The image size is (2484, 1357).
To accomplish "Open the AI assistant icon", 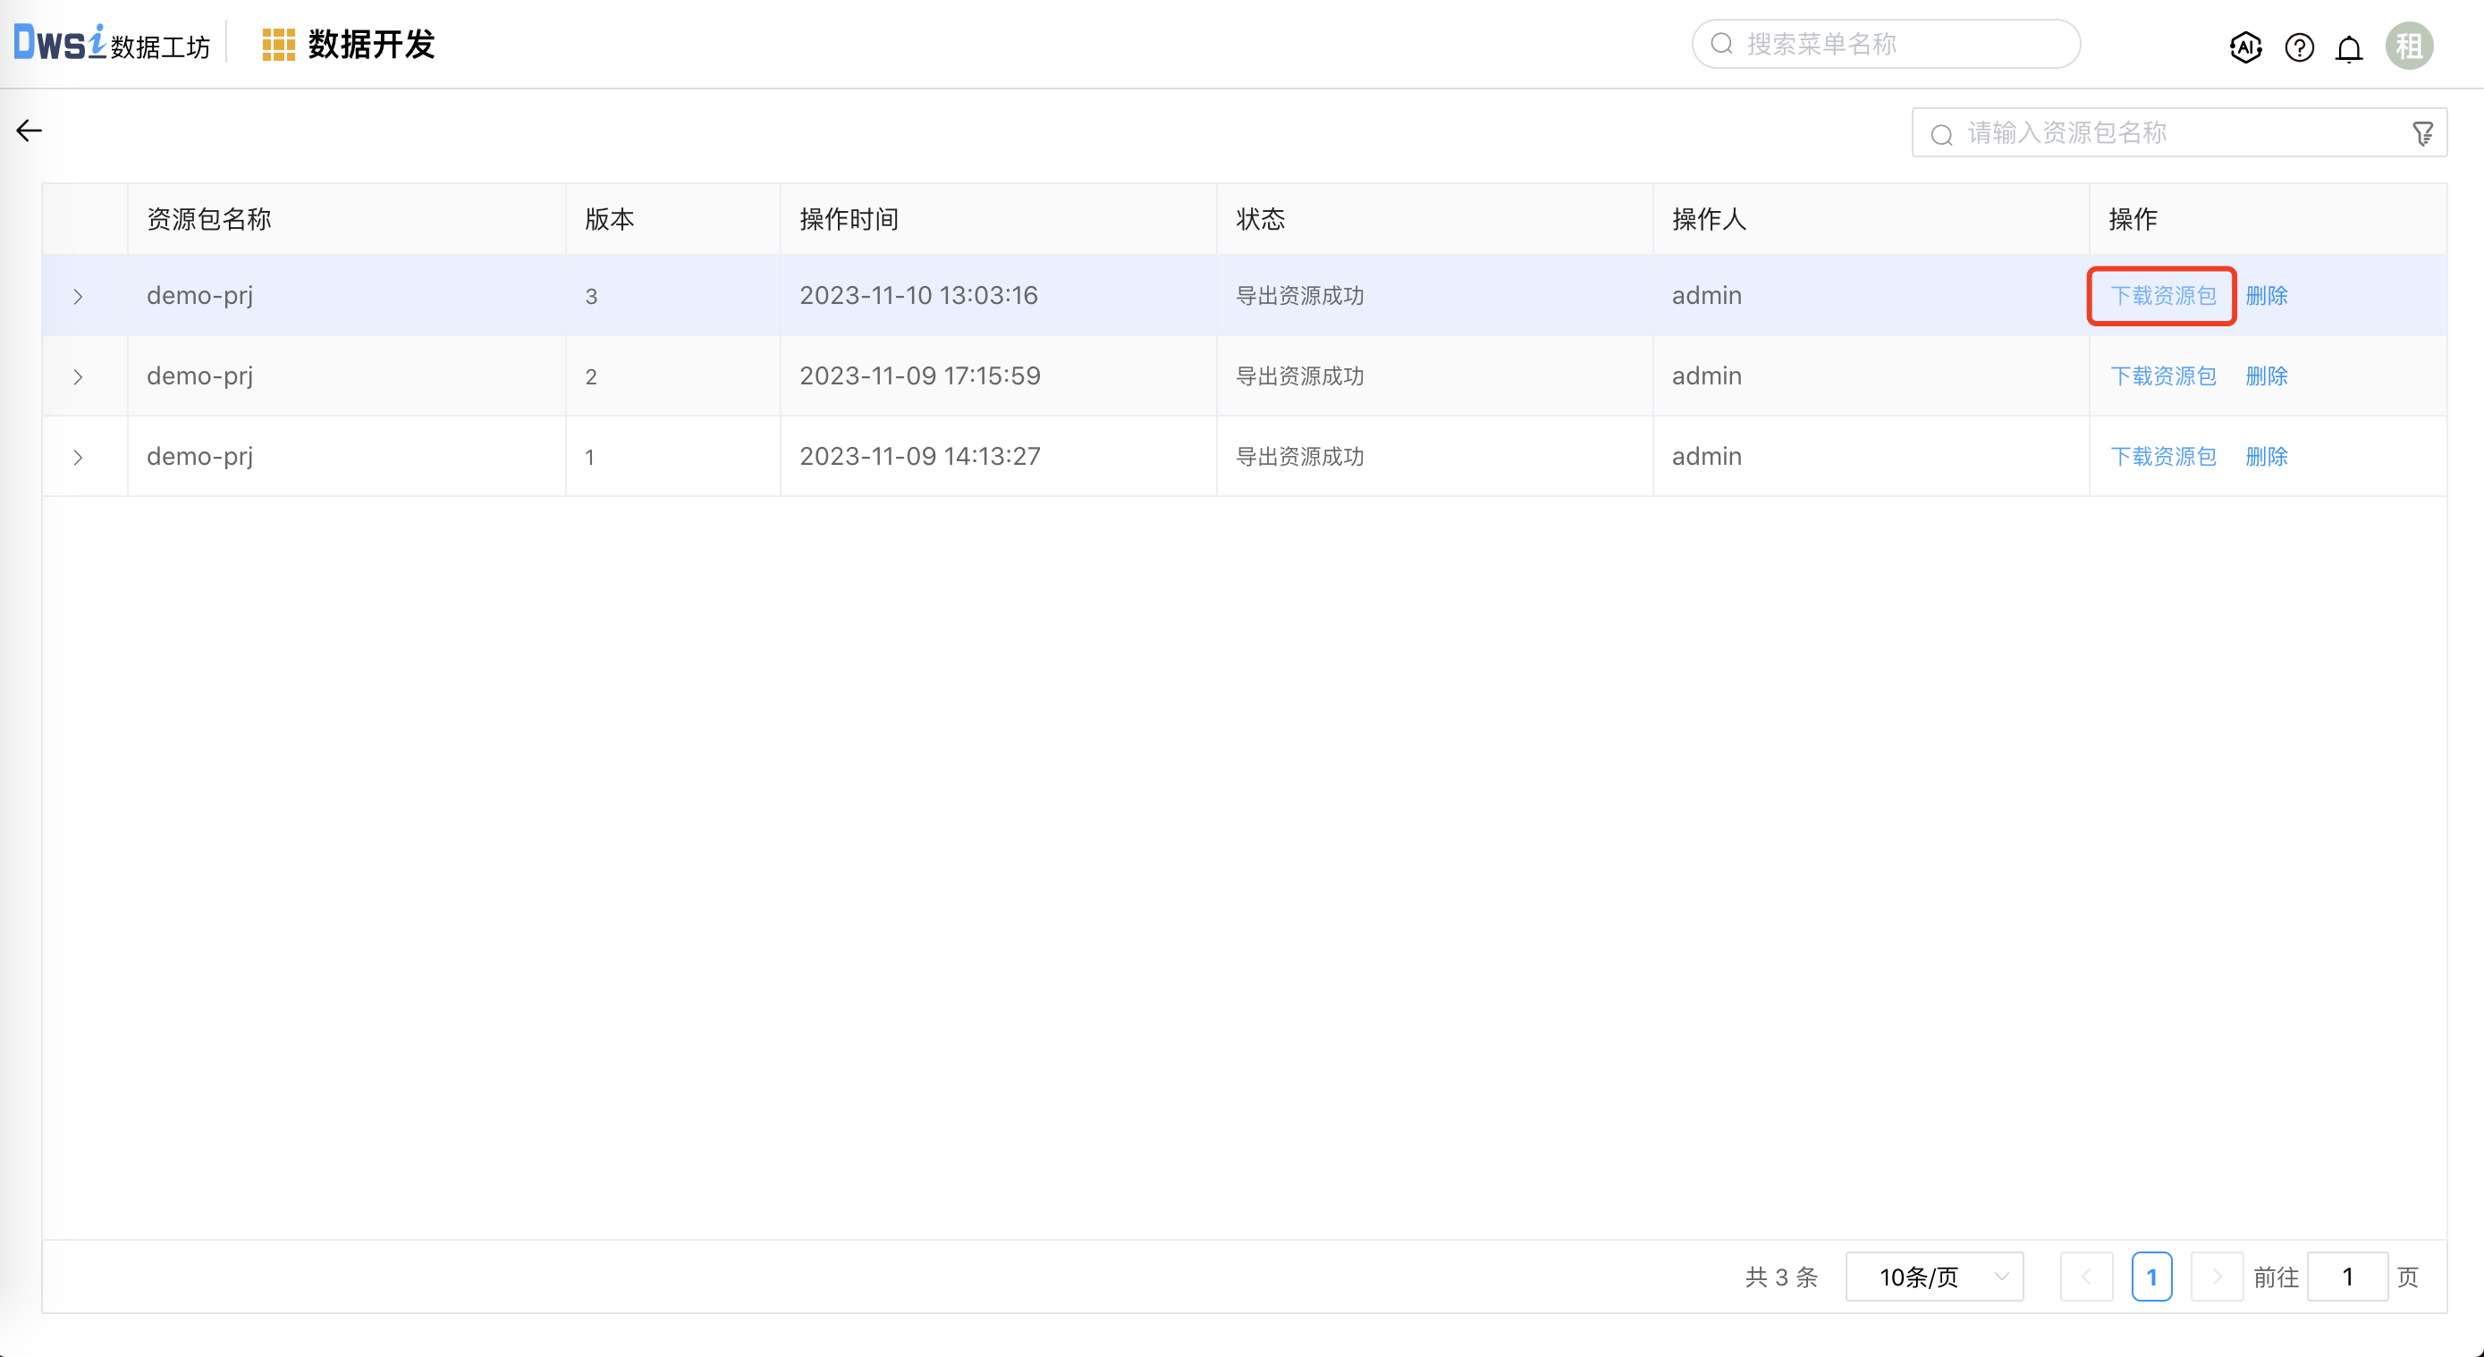I will [2245, 46].
